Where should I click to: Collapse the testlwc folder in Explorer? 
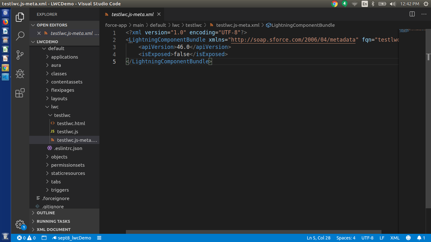pyautogui.click(x=62, y=115)
